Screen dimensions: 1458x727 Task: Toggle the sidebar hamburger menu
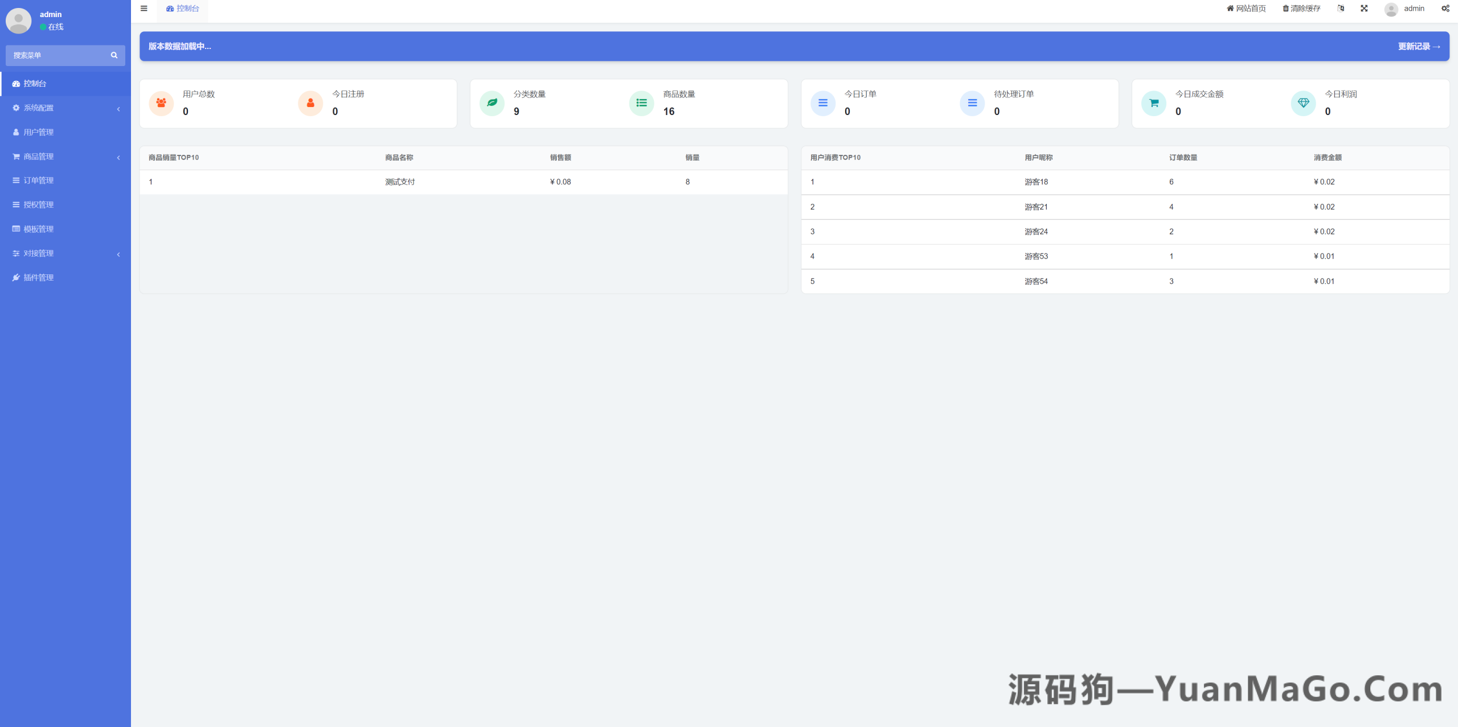click(x=144, y=8)
